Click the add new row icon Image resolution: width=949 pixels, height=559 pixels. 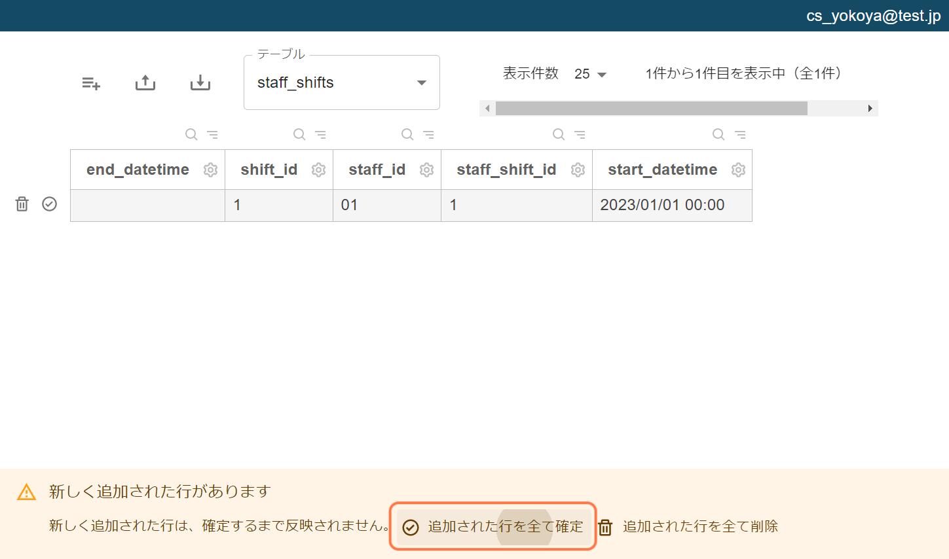[x=91, y=83]
